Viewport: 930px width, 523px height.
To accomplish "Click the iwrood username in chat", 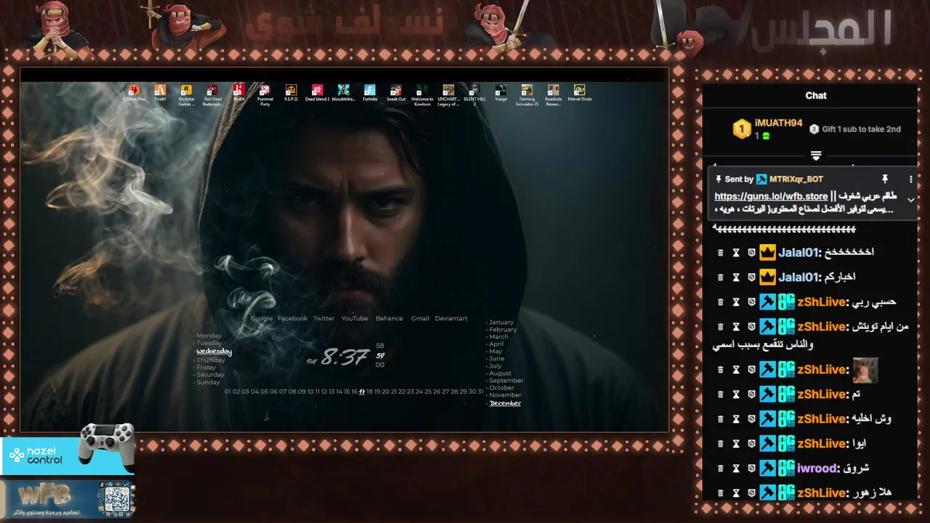I will pos(815,469).
